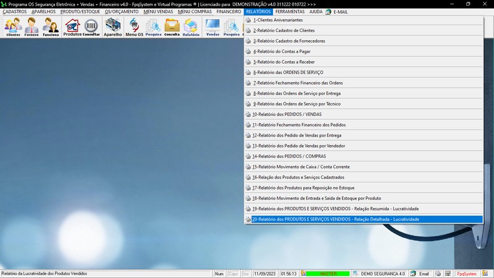Viewport: 494px width, 278px height.
Task: Open the APARELHOS menu
Action: tap(43, 12)
